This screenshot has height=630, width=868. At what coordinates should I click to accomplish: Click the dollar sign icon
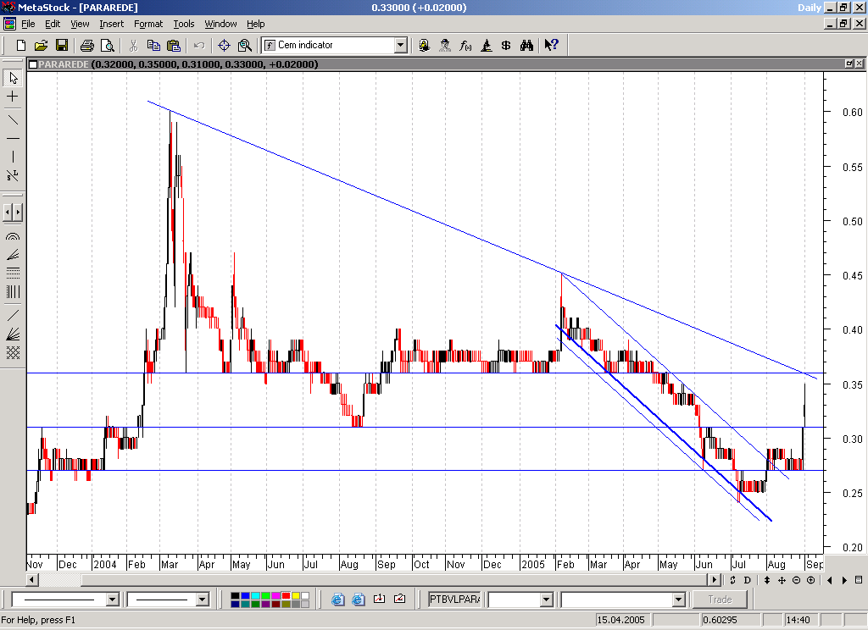click(506, 46)
